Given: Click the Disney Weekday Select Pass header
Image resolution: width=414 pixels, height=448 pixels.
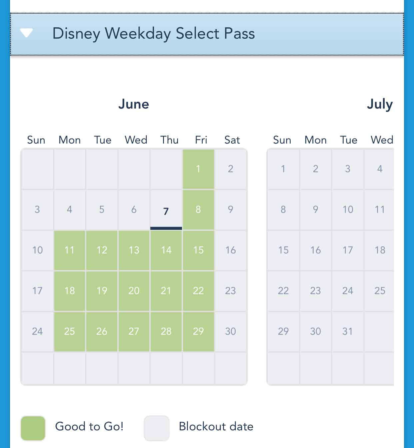Looking at the screenshot, I should 153,34.
